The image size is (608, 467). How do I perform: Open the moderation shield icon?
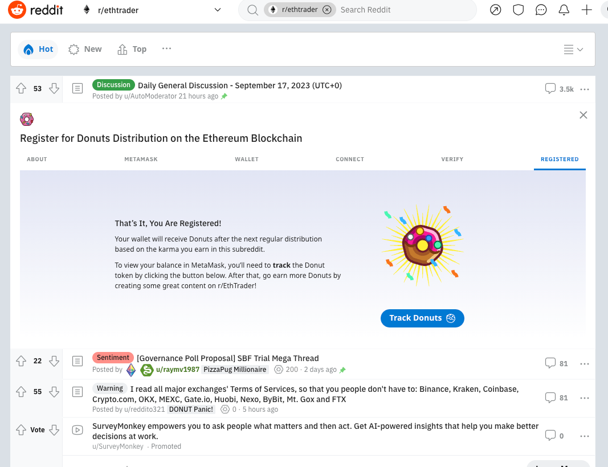[518, 10]
